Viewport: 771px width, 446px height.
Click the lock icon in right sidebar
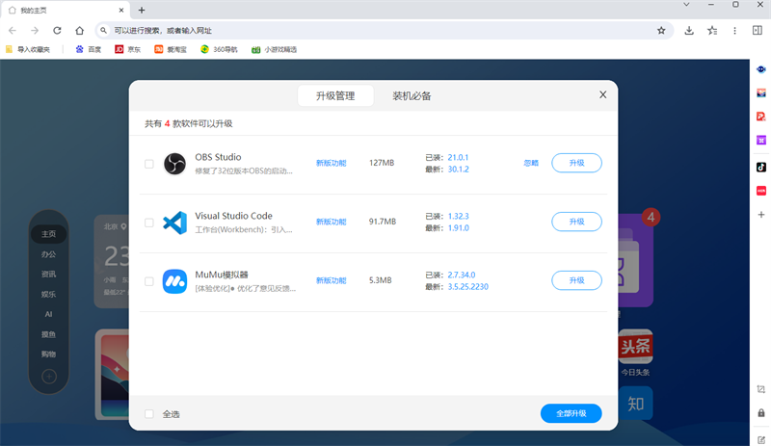click(761, 412)
